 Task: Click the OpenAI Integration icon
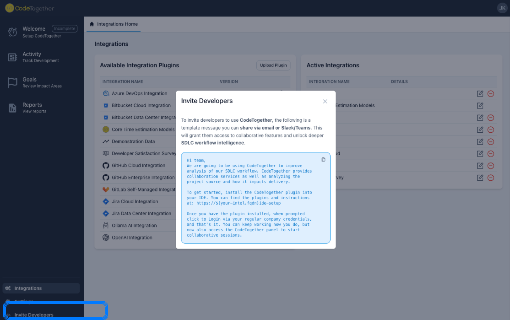[106, 237]
